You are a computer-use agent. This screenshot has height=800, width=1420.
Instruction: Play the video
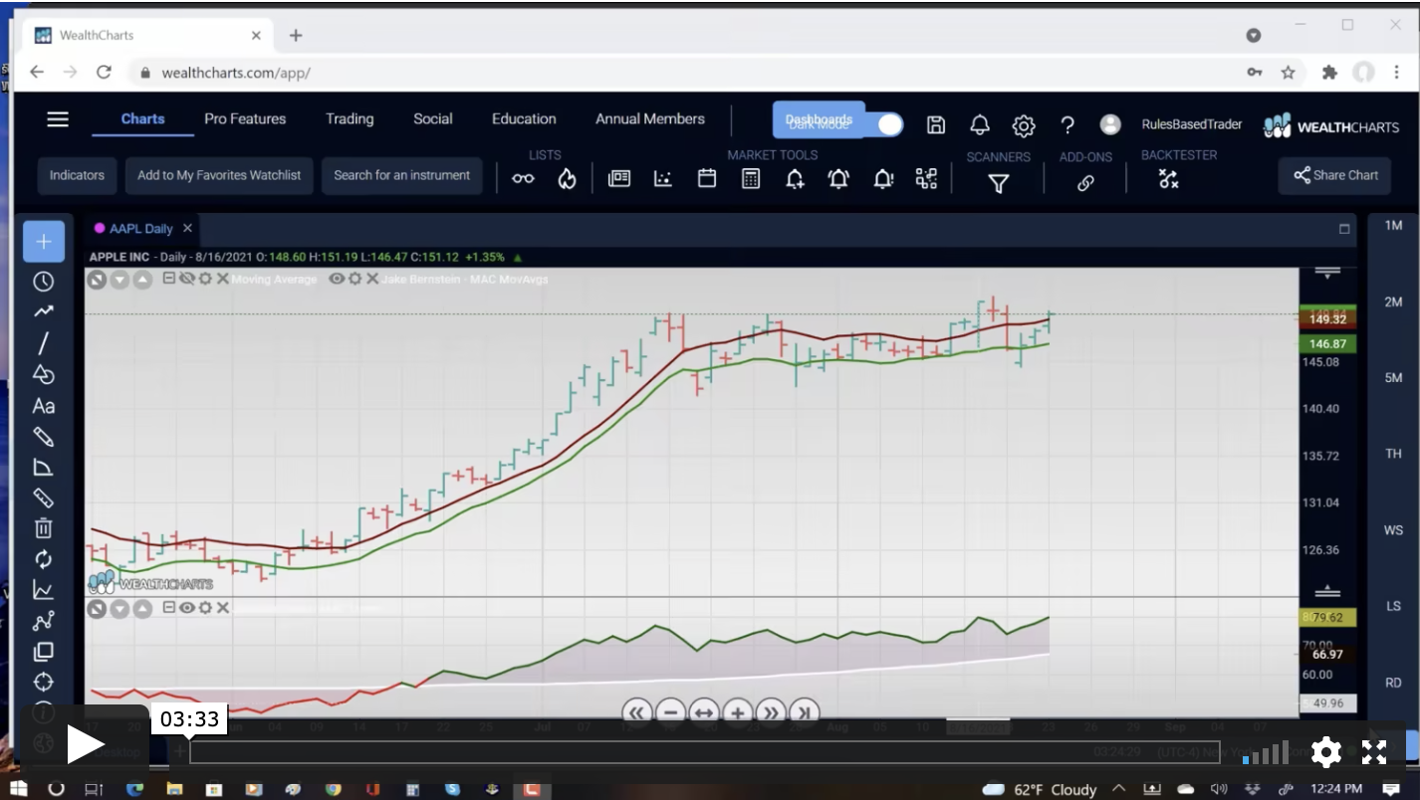coord(85,744)
